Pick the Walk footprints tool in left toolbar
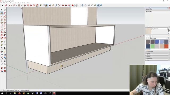 [x=2, y=64]
